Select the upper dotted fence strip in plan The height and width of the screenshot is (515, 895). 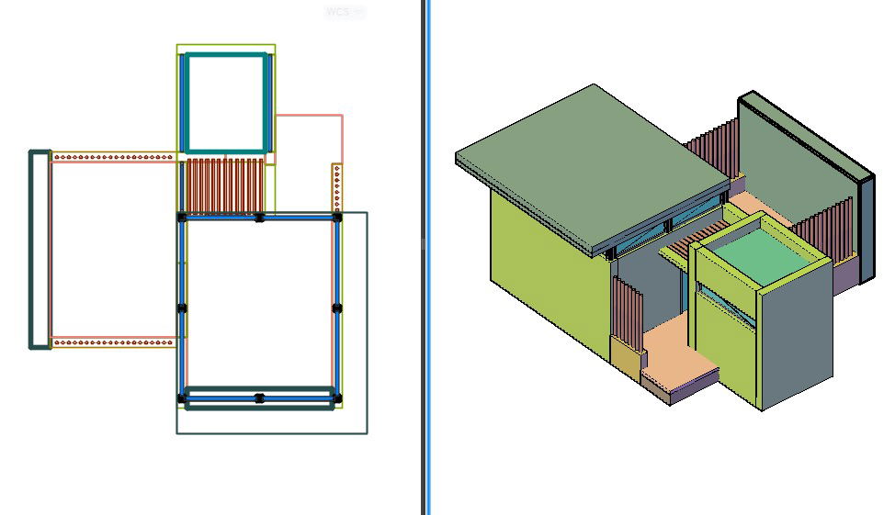click(113, 158)
